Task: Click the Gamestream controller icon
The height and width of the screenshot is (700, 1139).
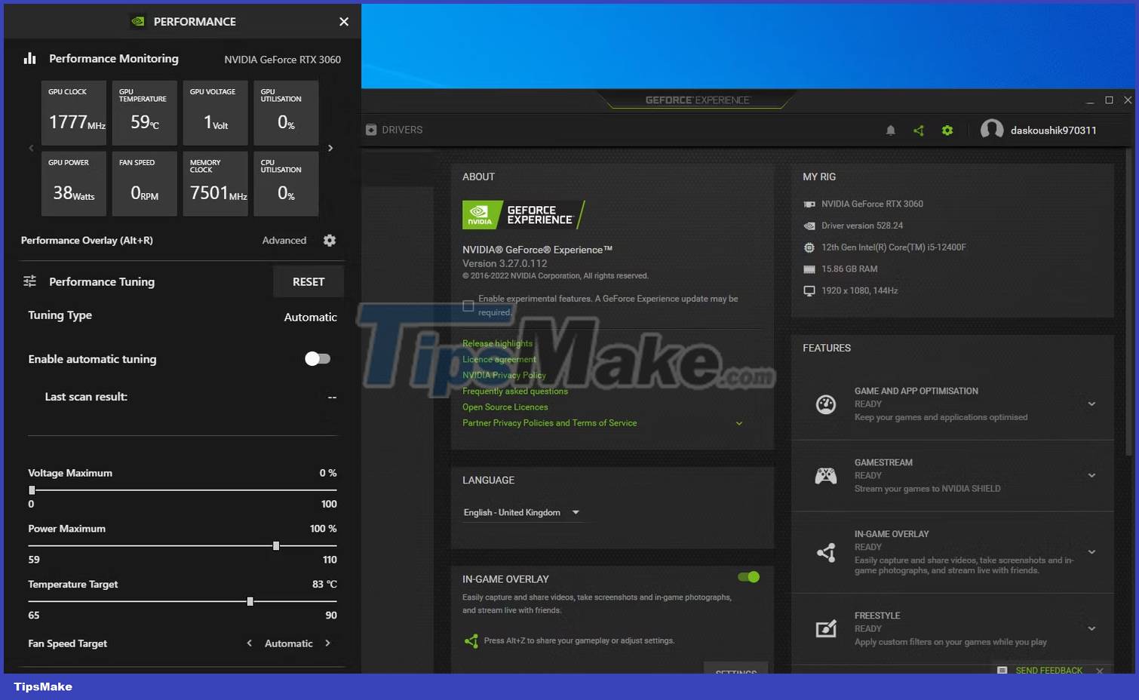Action: (826, 476)
